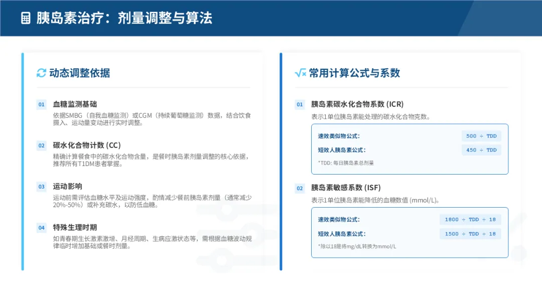Select the subheading 胰岛素敏感系数 (ISF)
The height and width of the screenshot is (305, 542).
coord(346,188)
